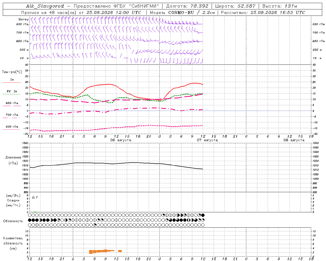This screenshot has width=326, height=261.
Task: Click the first filled black cloud circle icon
Action: click(x=30, y=220)
